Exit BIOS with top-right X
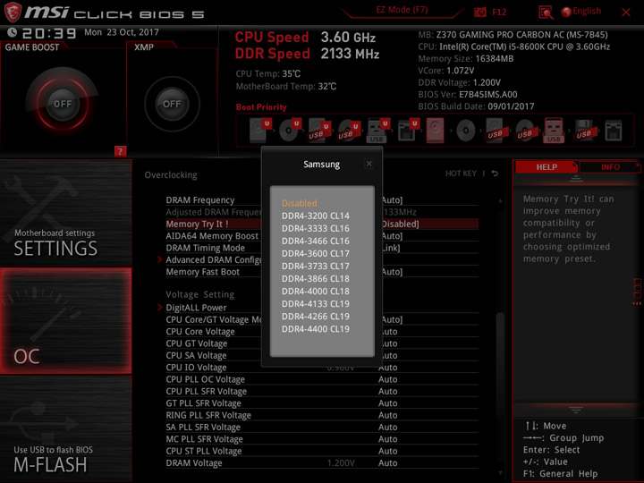644x483 pixels. [x=626, y=13]
